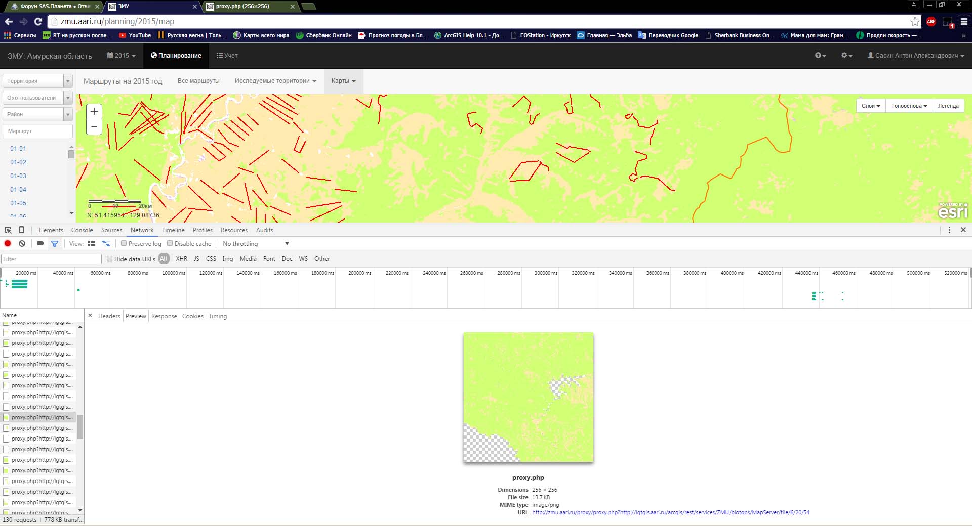Click the map zoom in plus button

[94, 111]
